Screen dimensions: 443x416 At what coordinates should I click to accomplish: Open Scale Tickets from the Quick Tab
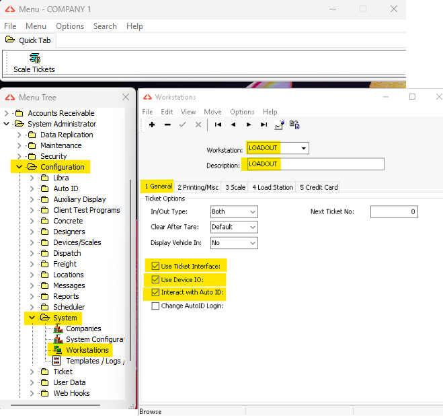pyautogui.click(x=34, y=63)
